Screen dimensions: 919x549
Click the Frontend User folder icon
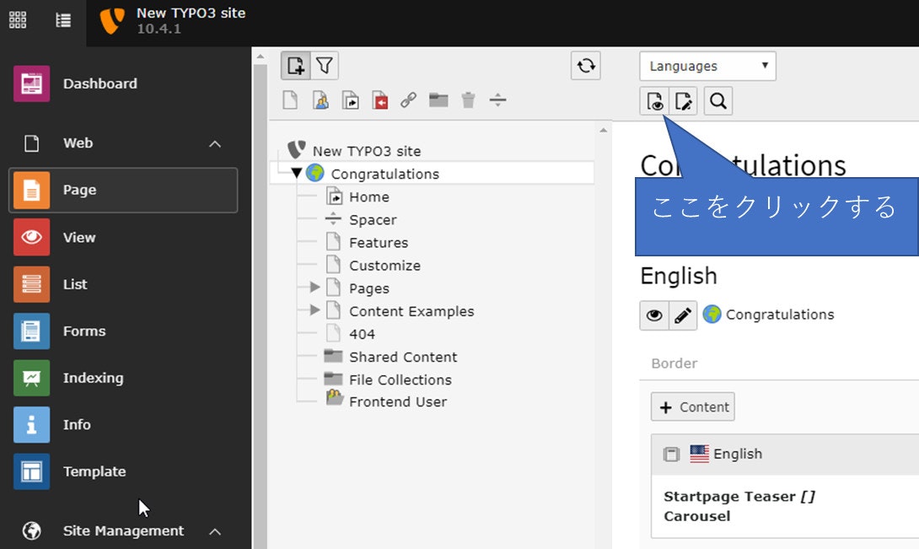[x=335, y=398]
